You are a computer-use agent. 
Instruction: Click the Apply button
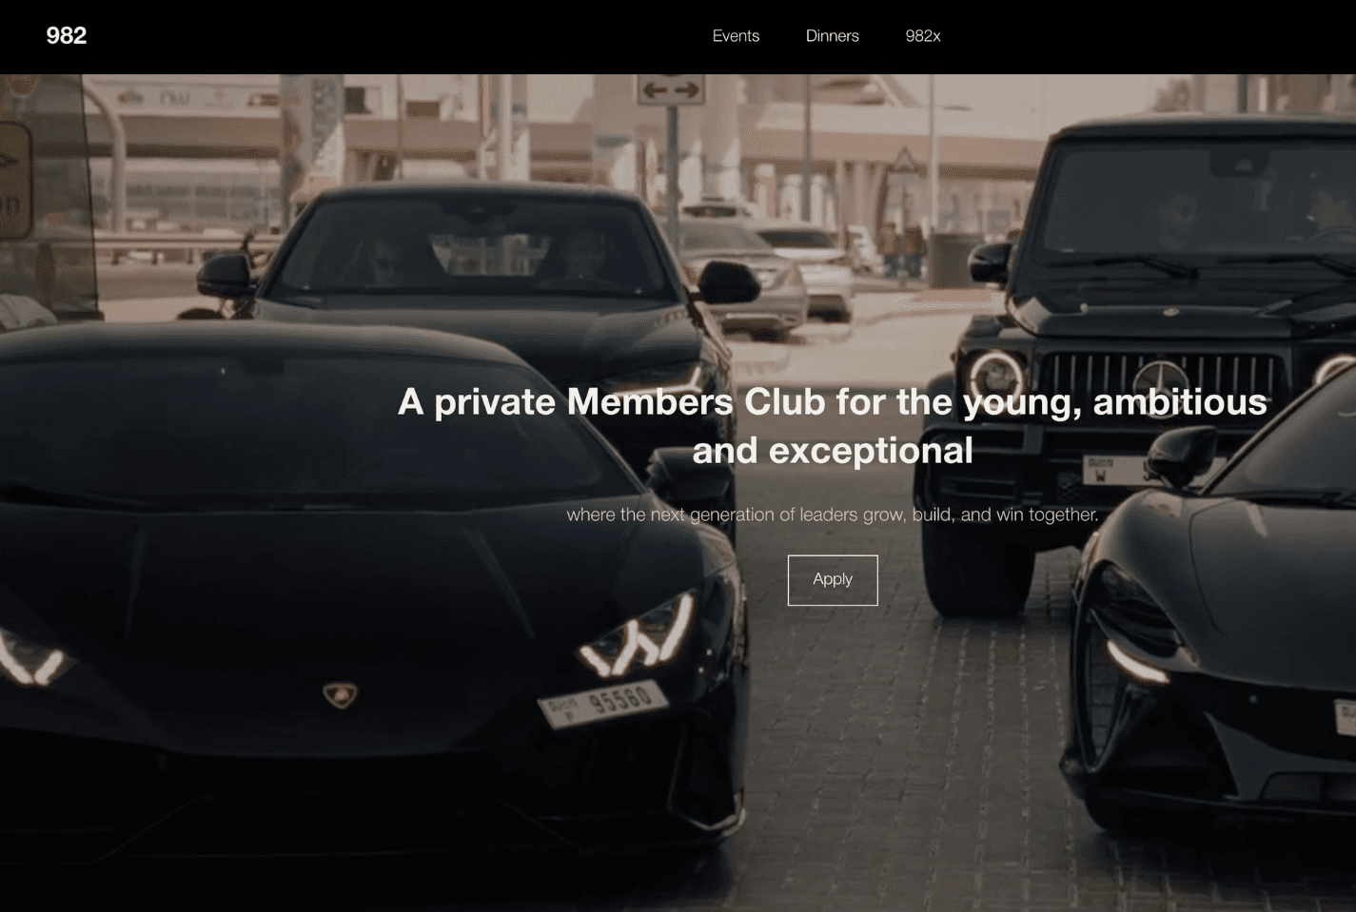pyautogui.click(x=833, y=580)
